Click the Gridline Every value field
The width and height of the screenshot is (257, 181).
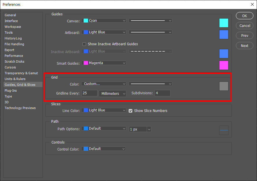point(89,93)
